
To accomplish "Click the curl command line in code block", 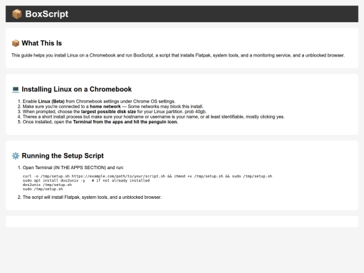I will pos(147,176).
